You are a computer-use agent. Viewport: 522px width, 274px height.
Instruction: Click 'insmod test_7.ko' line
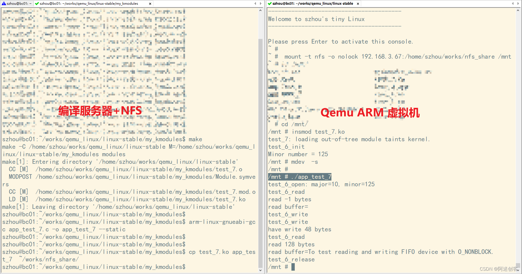coord(306,132)
